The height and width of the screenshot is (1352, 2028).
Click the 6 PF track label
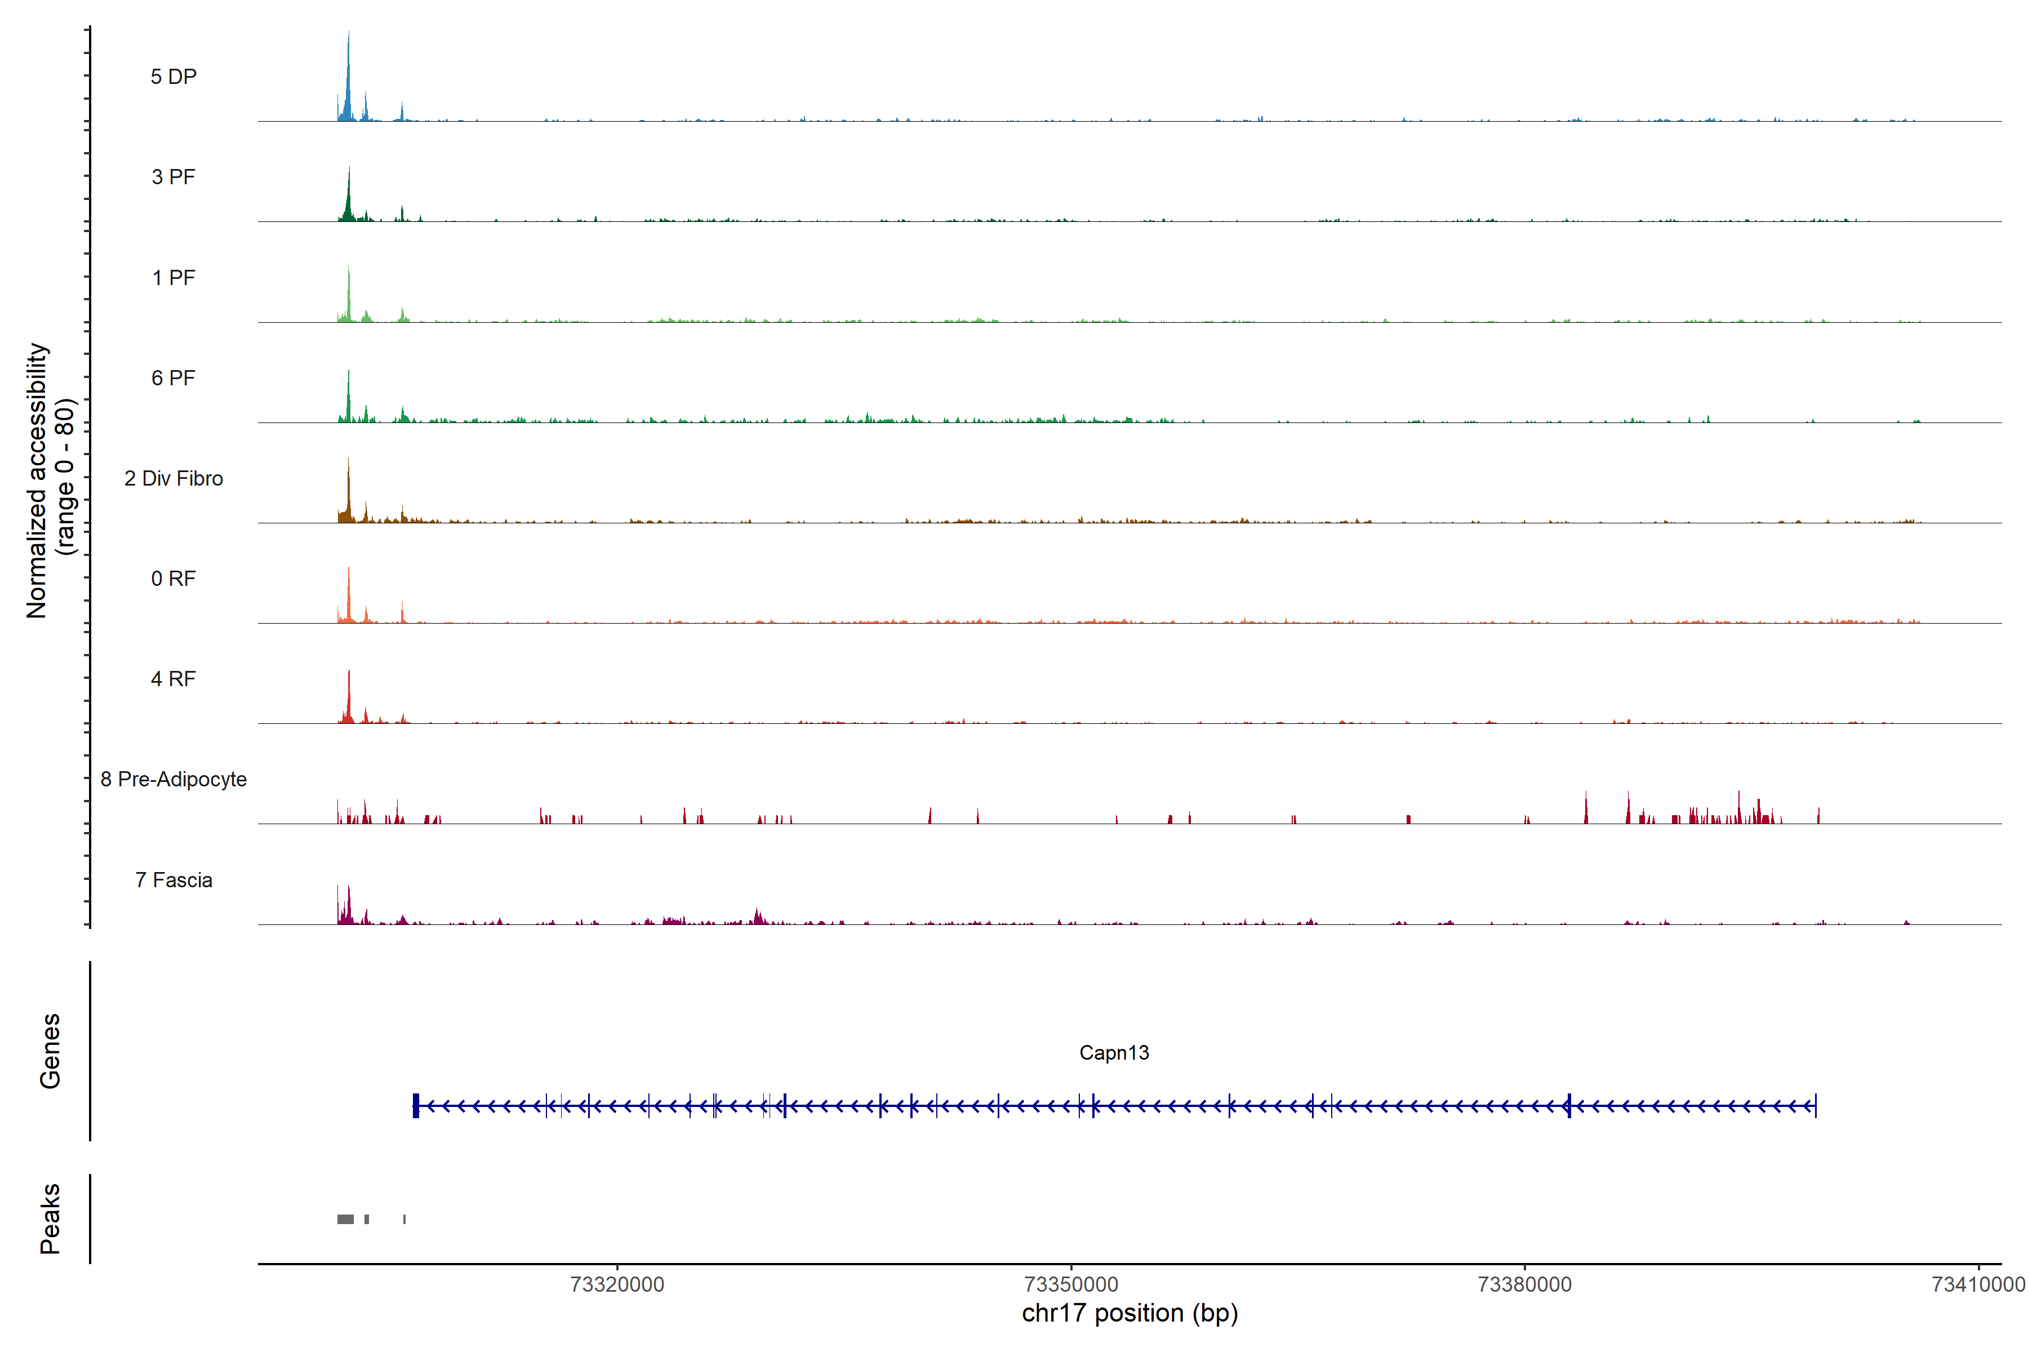click(174, 377)
